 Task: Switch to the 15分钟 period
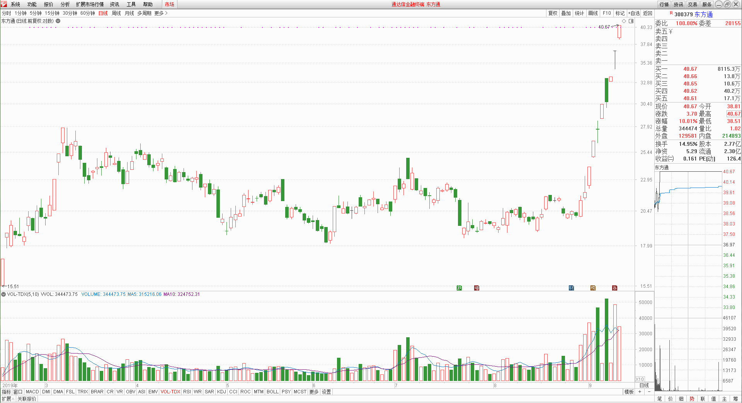click(52, 13)
